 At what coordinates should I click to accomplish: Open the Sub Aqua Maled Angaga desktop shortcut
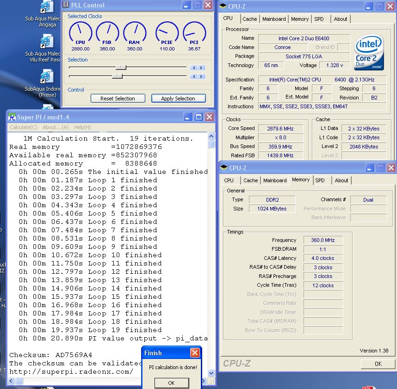tap(46, 8)
